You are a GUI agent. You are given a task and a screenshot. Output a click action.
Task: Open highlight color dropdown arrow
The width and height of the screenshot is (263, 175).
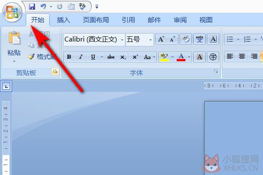[172, 57]
